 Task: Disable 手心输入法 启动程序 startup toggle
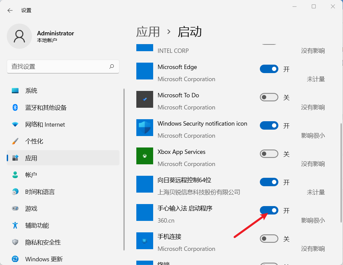tap(269, 210)
